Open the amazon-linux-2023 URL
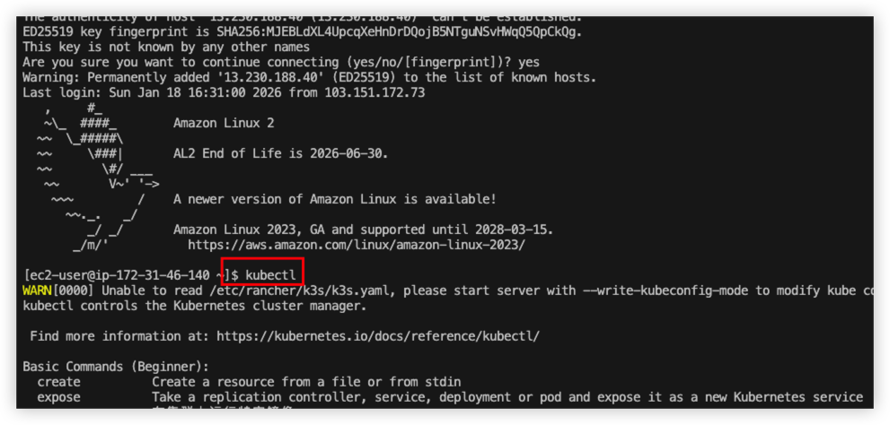This screenshot has height=425, width=890. point(357,244)
